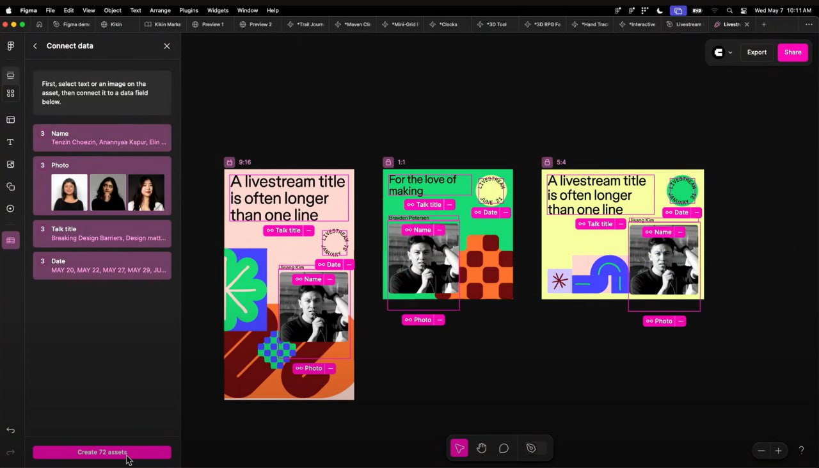Click the undo arrow icon
Image resolution: width=819 pixels, height=468 pixels.
(x=10, y=430)
